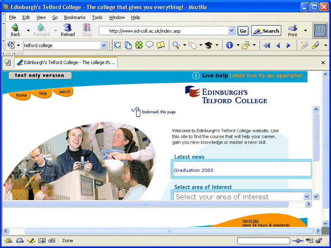Click the Google search G icon
331x248 pixels.
click(118, 45)
